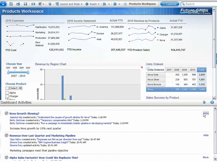Image resolution: width=217 pixels, height=162 pixels.
Task: Click Jasmine Haj user link
Action: pyautogui.click(x=16, y=117)
